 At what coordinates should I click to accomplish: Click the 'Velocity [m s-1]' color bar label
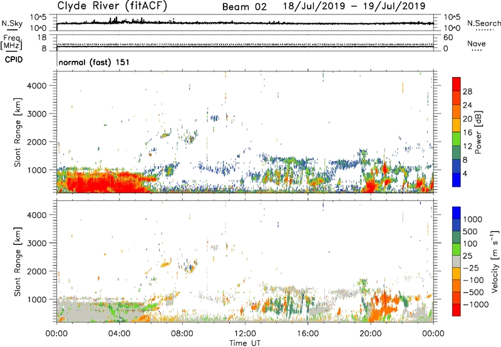495,261
